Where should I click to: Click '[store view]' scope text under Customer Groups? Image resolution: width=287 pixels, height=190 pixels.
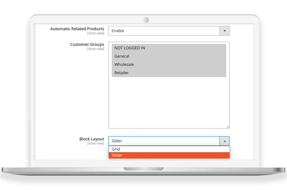pos(95,49)
